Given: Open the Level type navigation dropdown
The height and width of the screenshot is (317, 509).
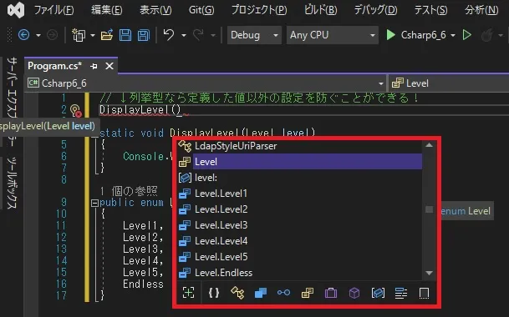Looking at the screenshot, I should point(449,83).
